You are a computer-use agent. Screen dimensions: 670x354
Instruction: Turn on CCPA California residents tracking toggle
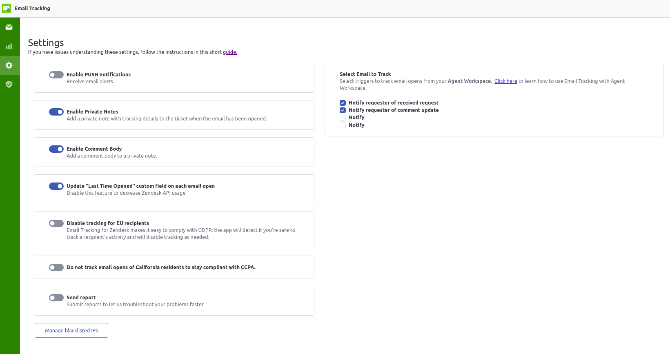point(56,267)
